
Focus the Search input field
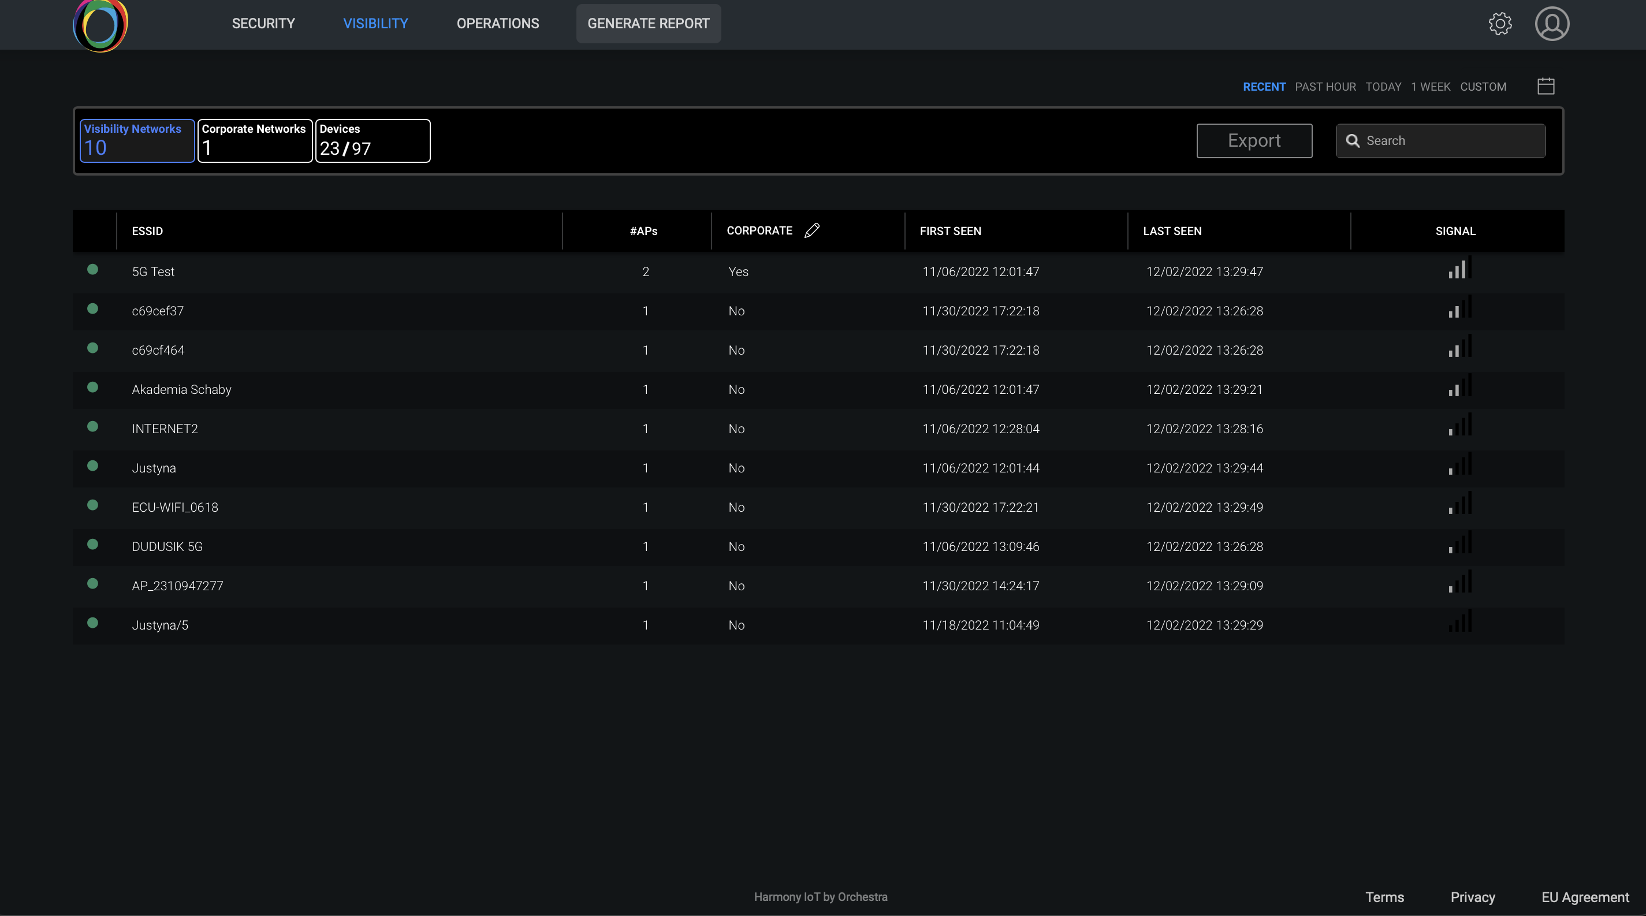[x=1440, y=141]
